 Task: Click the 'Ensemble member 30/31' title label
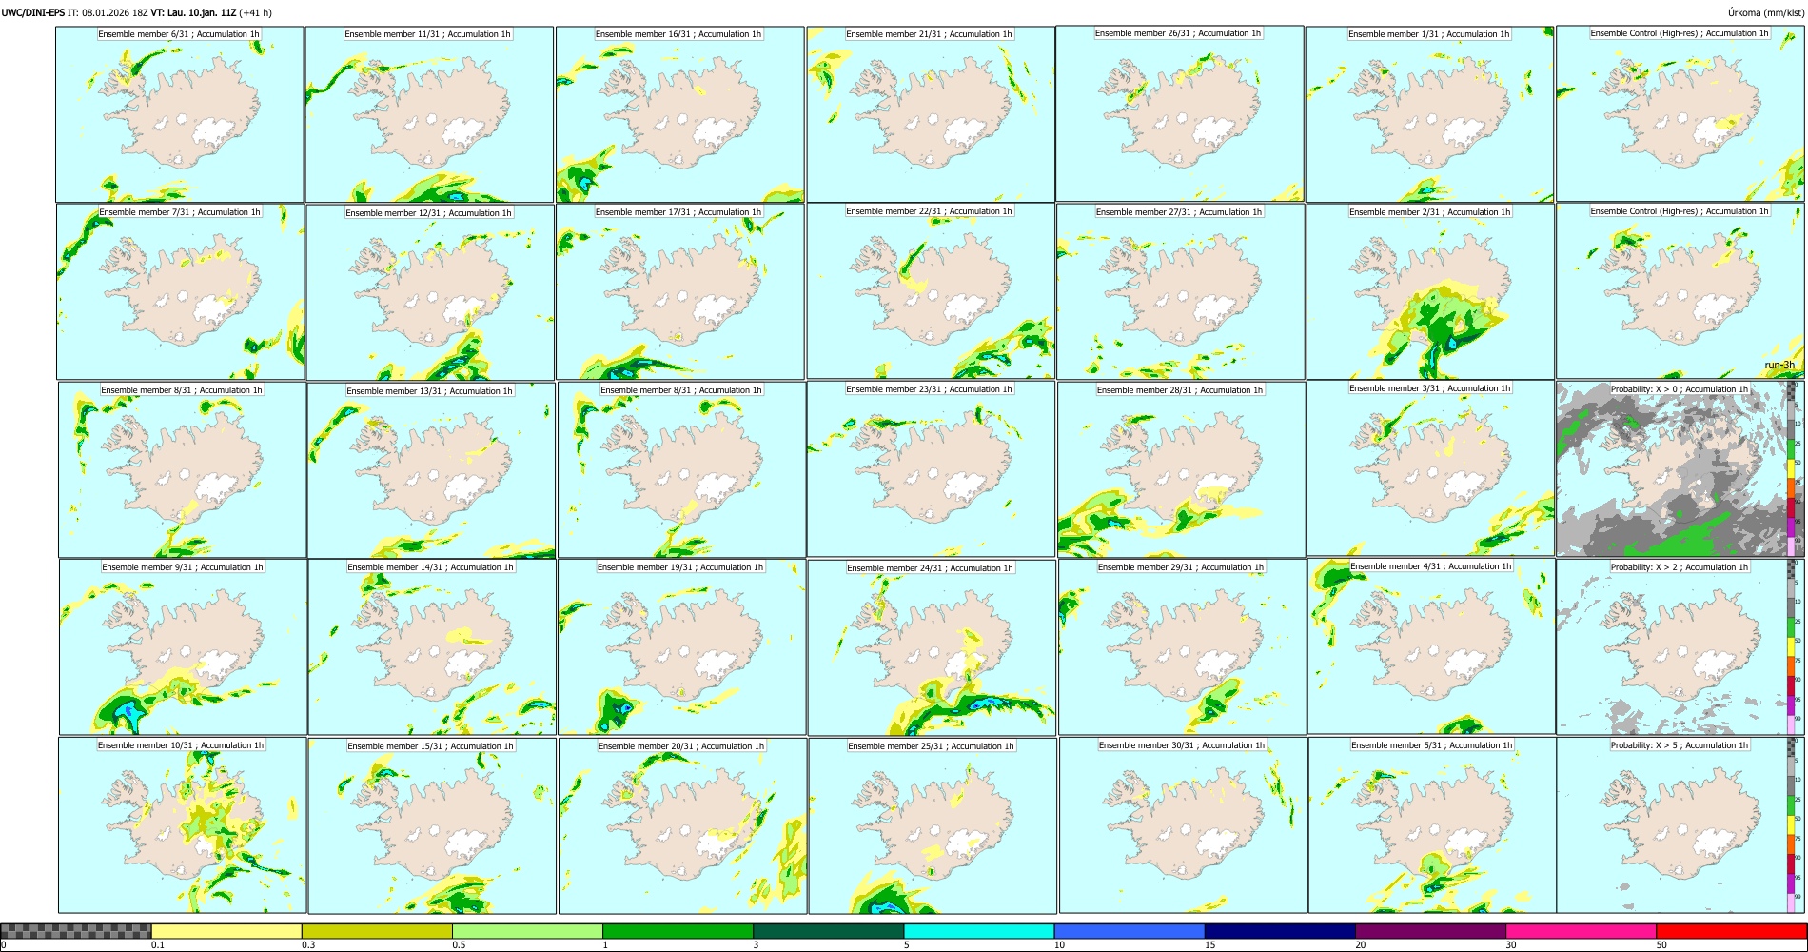(1182, 745)
